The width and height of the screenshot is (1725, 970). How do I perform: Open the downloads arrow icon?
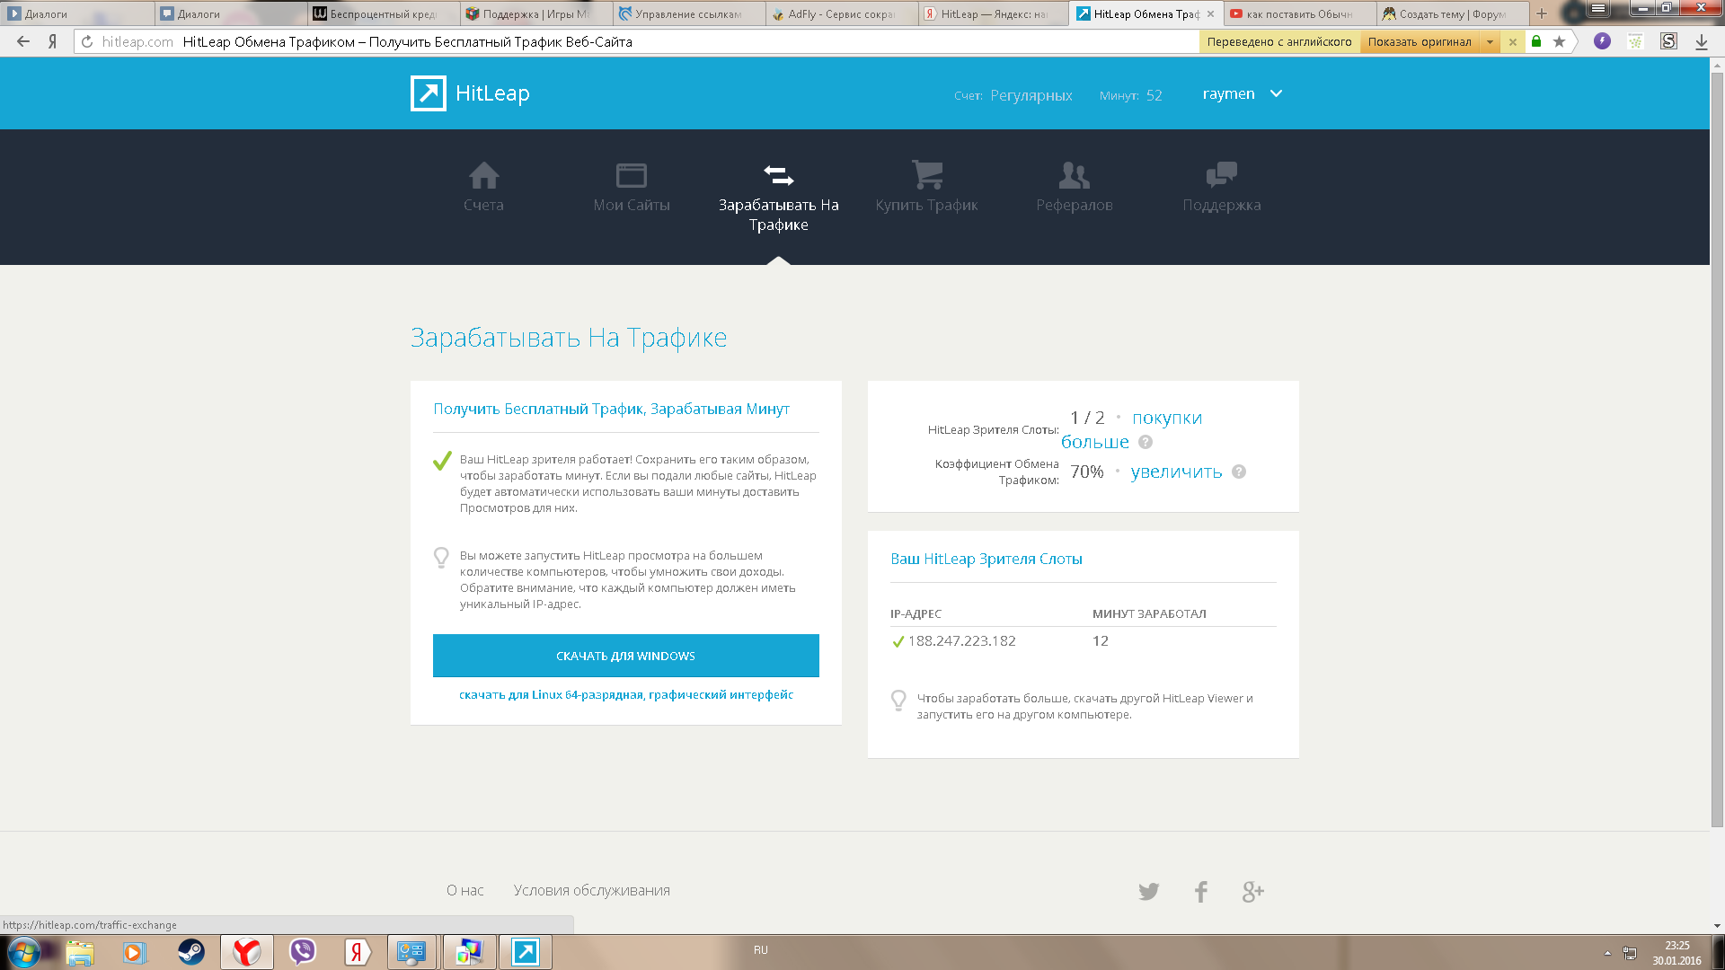click(1702, 41)
